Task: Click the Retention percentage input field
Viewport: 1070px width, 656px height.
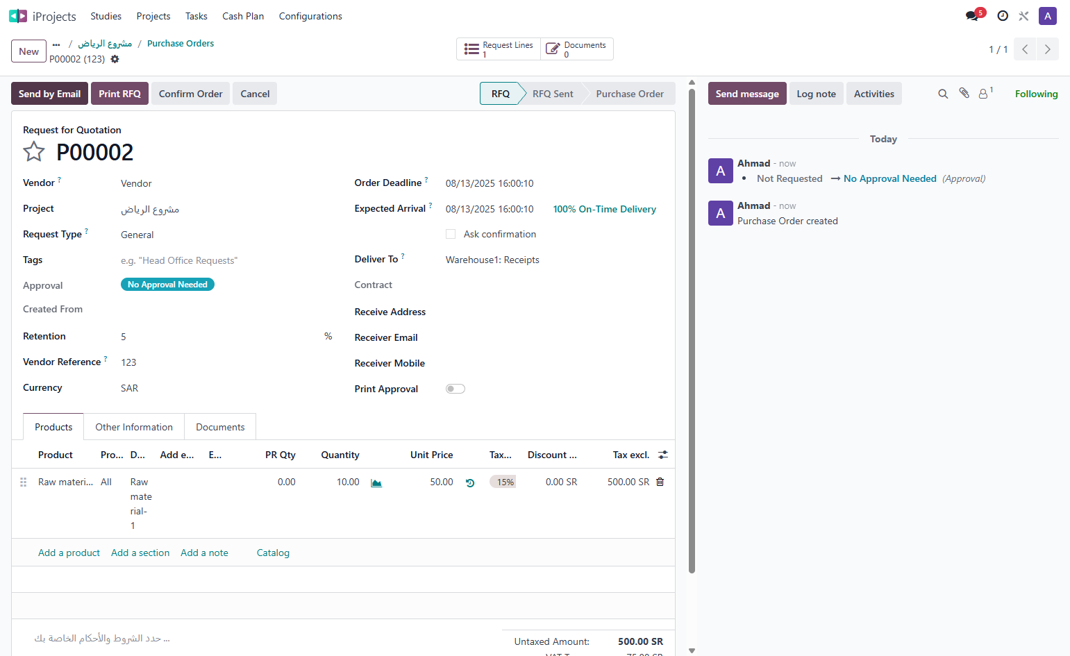Action: (220, 337)
